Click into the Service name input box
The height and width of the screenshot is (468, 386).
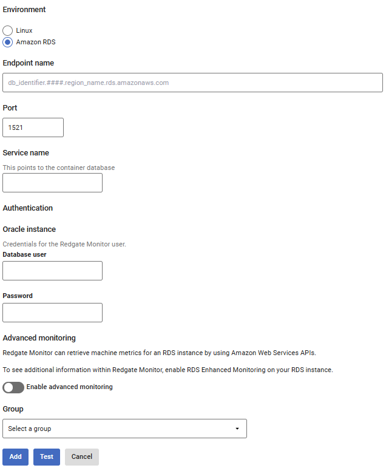[x=53, y=183]
